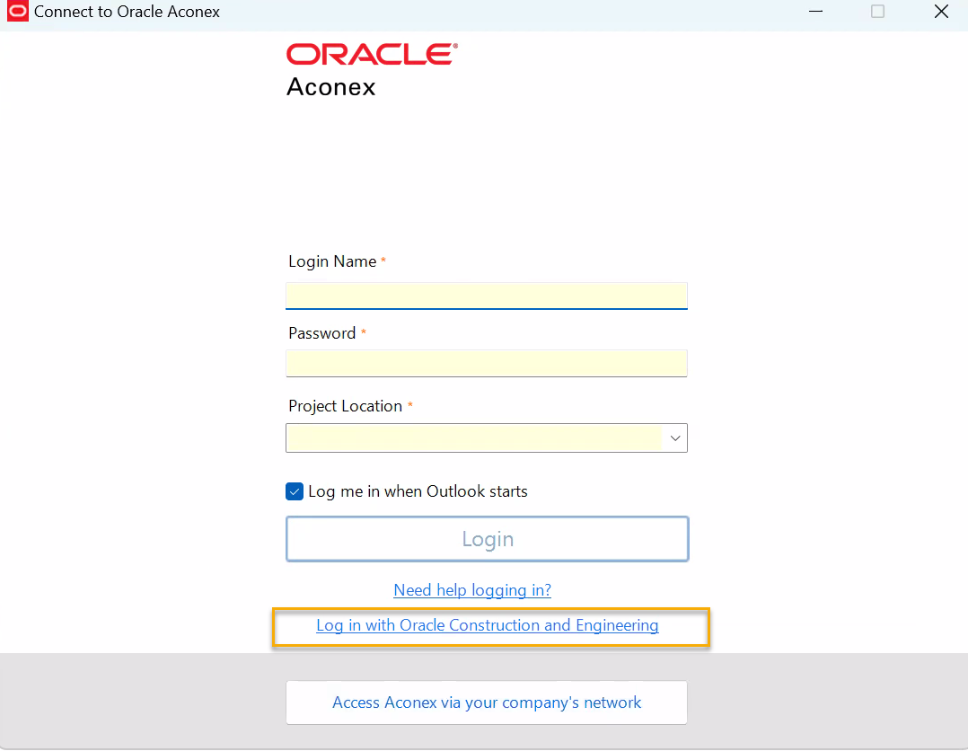Click the Oracle Aconex title bar icon
The width and height of the screenshot is (968, 751).
(x=17, y=11)
